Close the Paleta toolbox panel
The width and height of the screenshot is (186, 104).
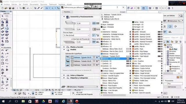tap(11, 11)
